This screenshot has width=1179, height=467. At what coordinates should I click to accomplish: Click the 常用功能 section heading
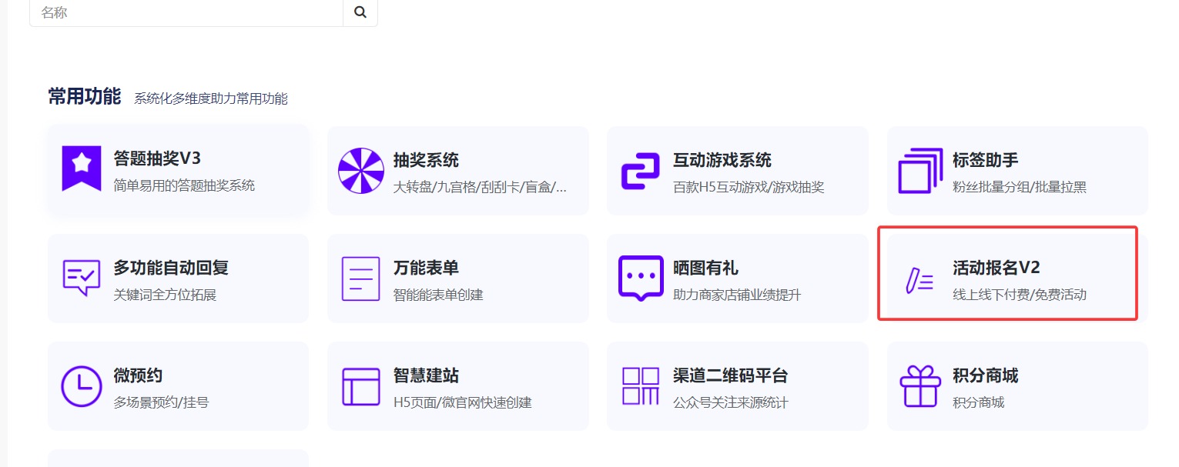point(83,97)
